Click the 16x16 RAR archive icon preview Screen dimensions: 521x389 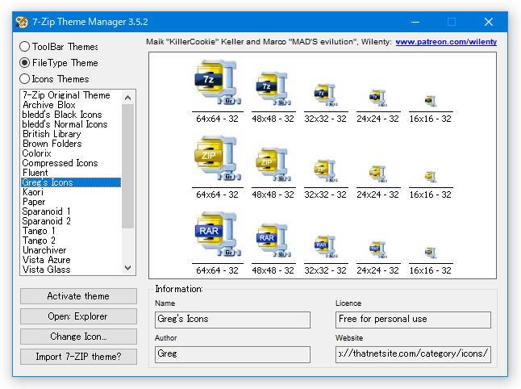click(431, 253)
